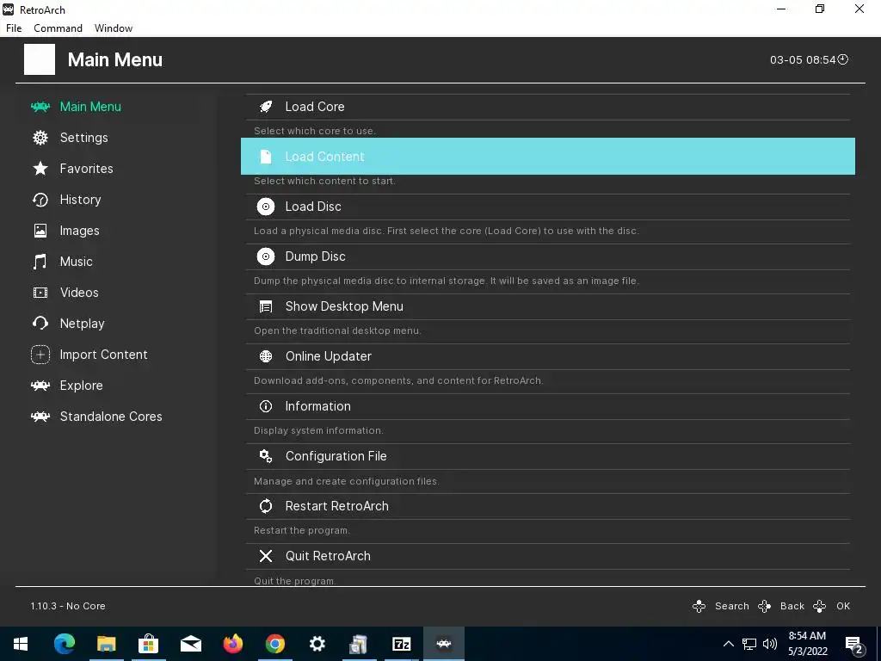Click the Explore invader icon

point(40,386)
